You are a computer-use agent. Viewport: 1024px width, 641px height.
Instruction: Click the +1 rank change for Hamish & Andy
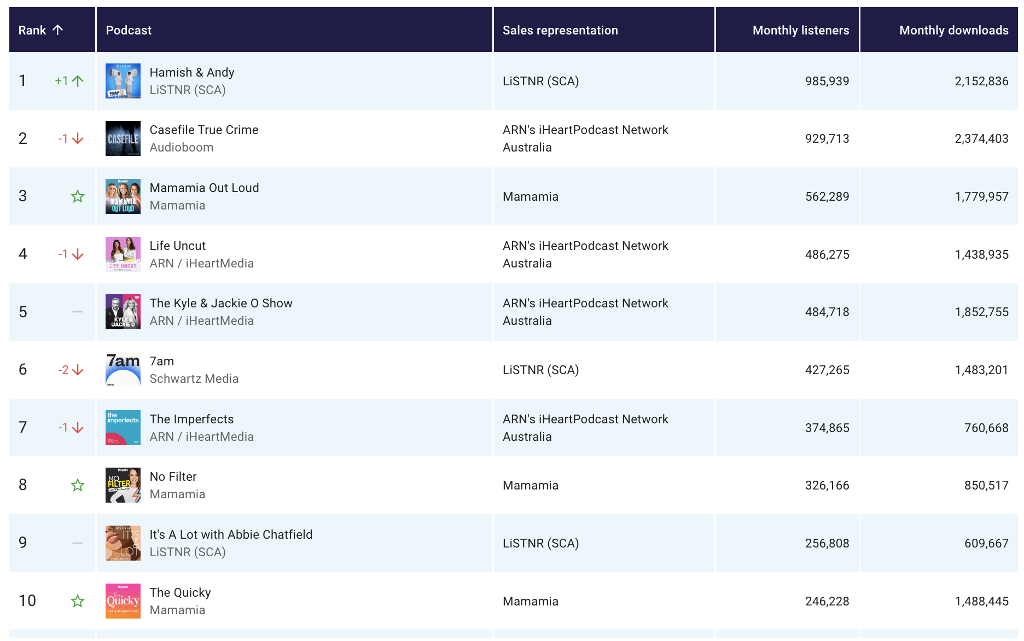62,81
